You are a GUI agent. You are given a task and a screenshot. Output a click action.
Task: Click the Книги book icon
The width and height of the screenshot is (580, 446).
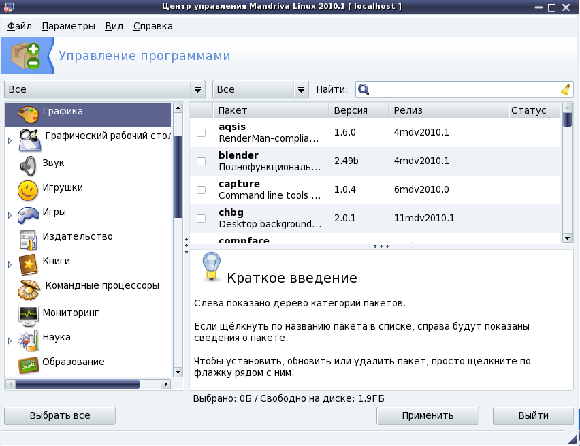pos(29,264)
